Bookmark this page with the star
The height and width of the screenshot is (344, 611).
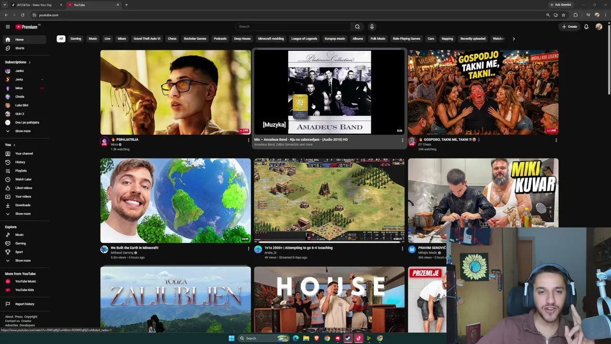[563, 15]
